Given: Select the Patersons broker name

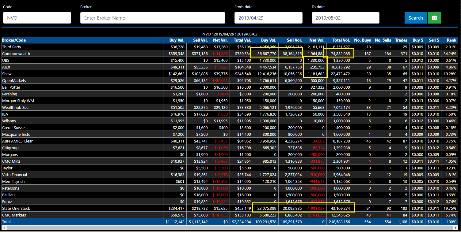Looking at the screenshot, I should (x=10, y=188).
